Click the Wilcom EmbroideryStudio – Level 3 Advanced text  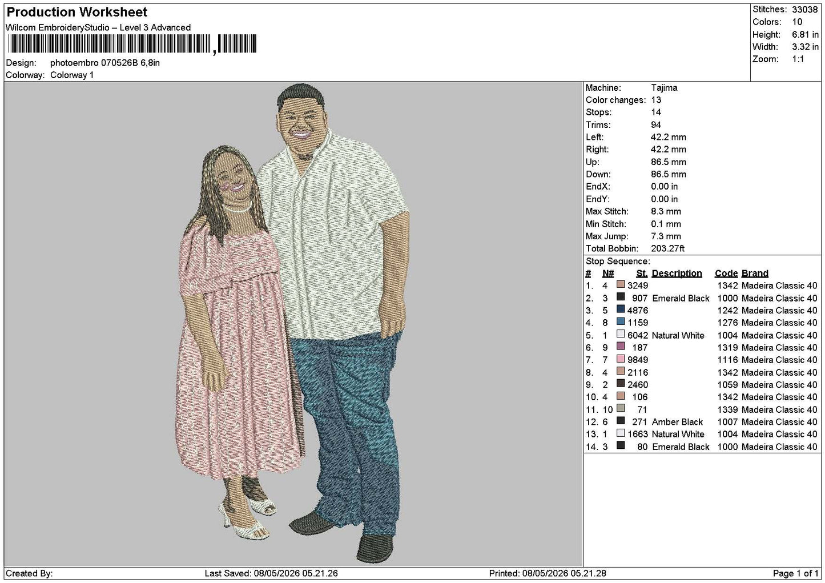tap(98, 27)
